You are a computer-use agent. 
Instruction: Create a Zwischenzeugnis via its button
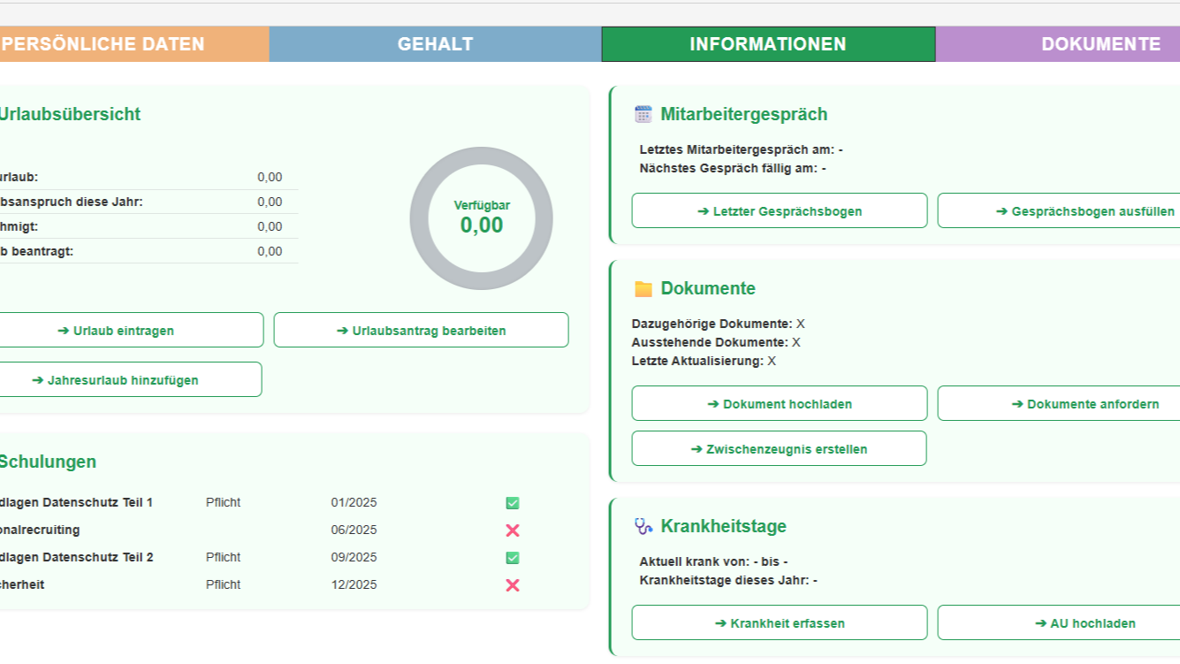pos(779,449)
